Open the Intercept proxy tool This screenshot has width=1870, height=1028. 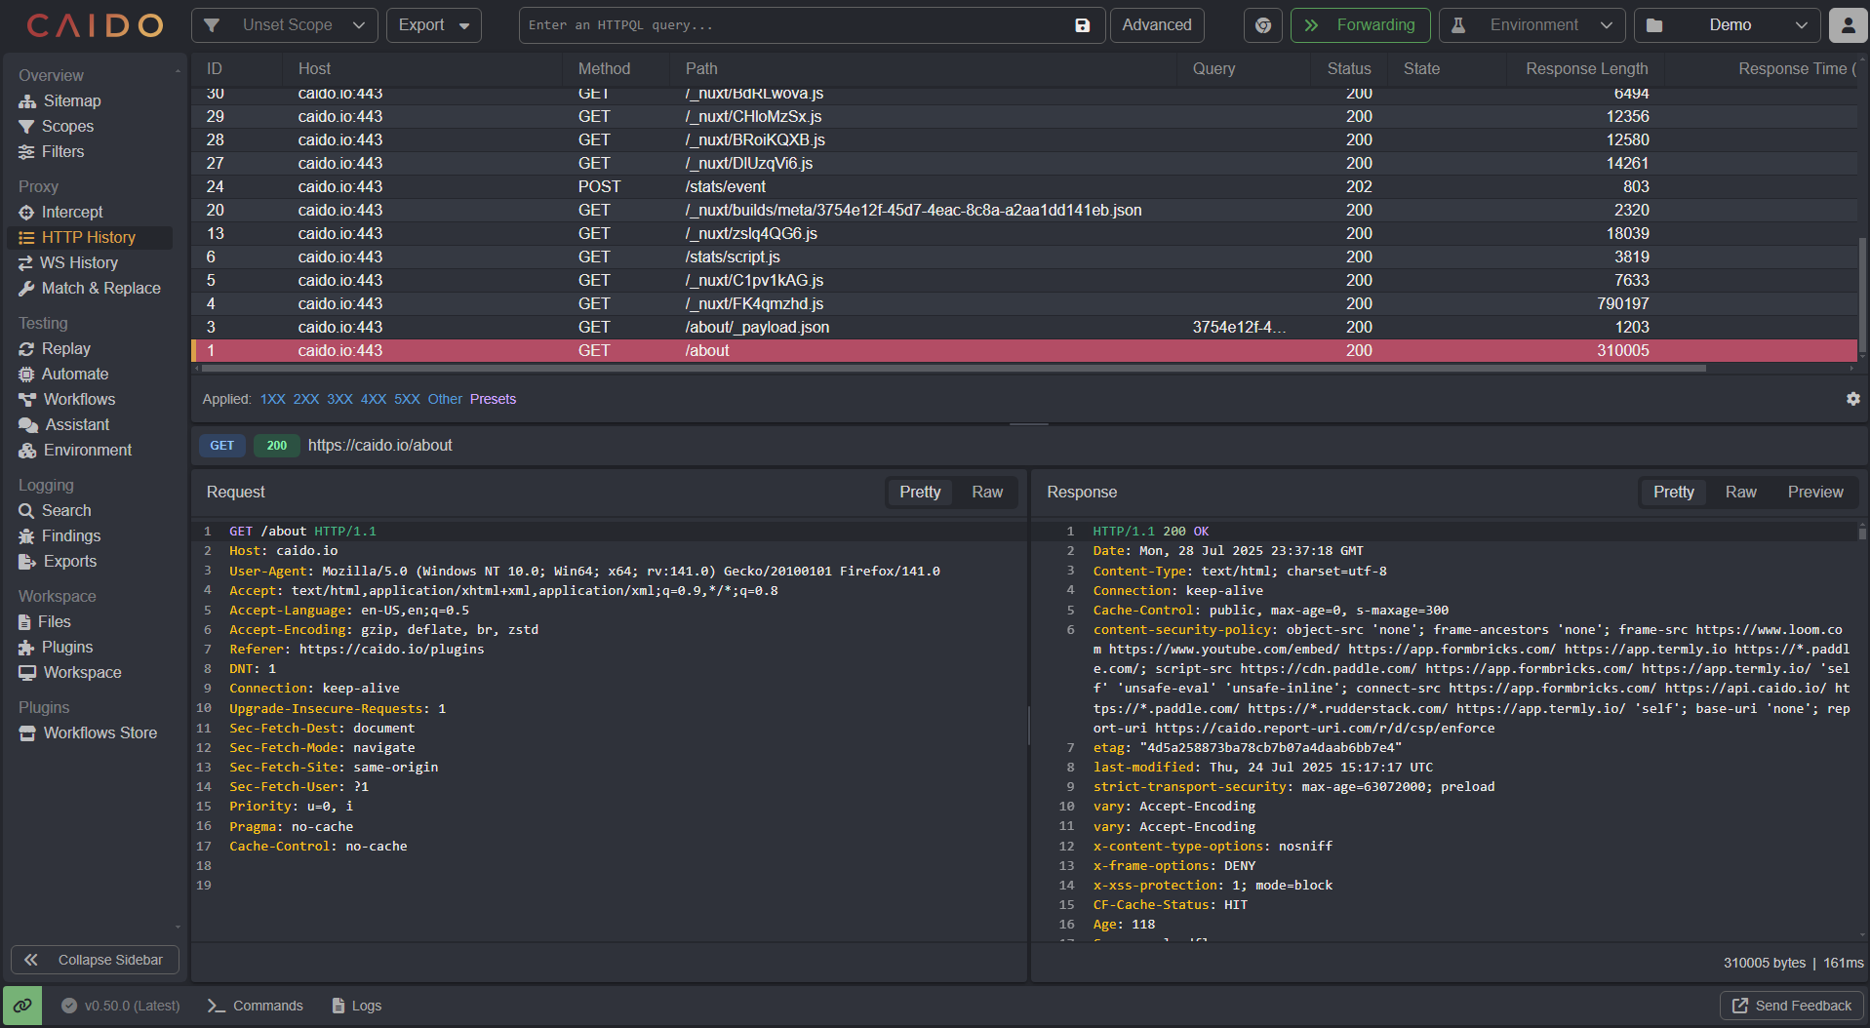[x=71, y=212]
